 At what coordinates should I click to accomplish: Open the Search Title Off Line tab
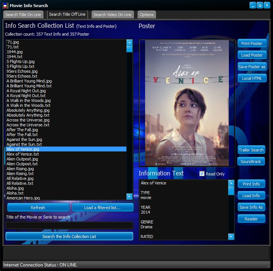click(67, 14)
